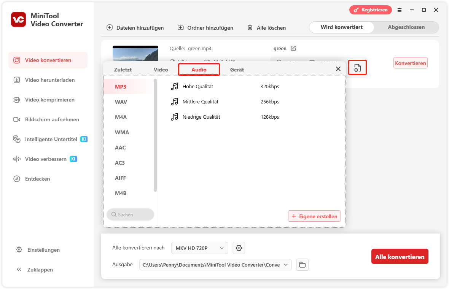Open the Ausgabe path dropdown
Viewport: 449px width, 289px height.
point(215,265)
